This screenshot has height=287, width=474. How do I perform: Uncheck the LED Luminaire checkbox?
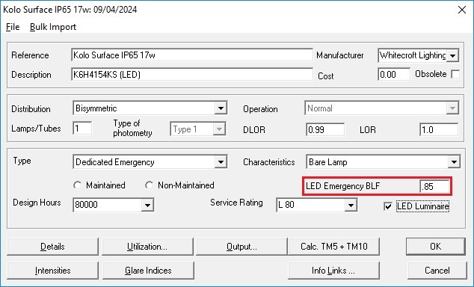point(388,206)
